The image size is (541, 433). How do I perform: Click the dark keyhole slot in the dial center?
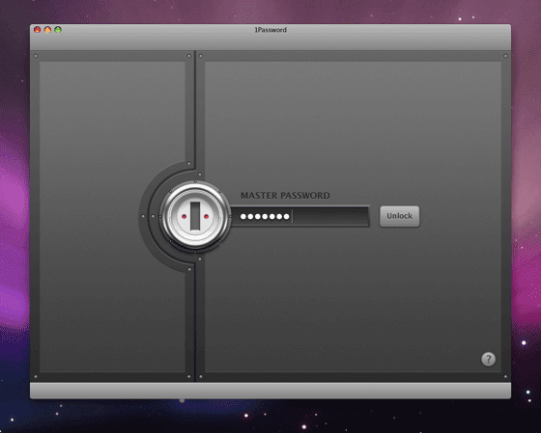click(x=195, y=216)
